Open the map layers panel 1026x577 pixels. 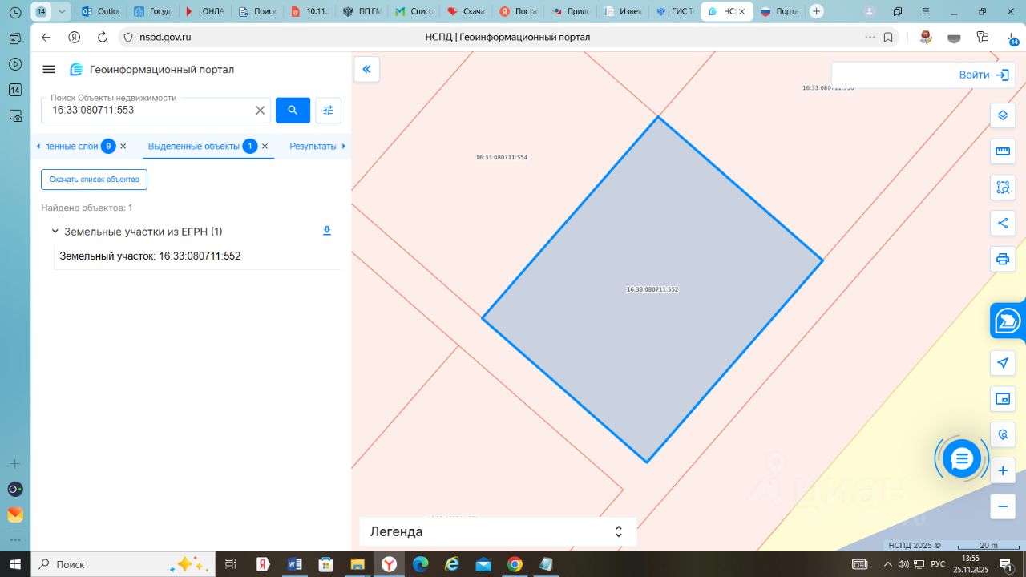coord(1003,115)
